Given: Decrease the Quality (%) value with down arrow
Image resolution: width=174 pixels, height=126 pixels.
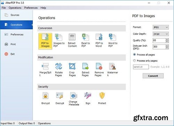Looking at the screenshot, I should tap(167, 42).
